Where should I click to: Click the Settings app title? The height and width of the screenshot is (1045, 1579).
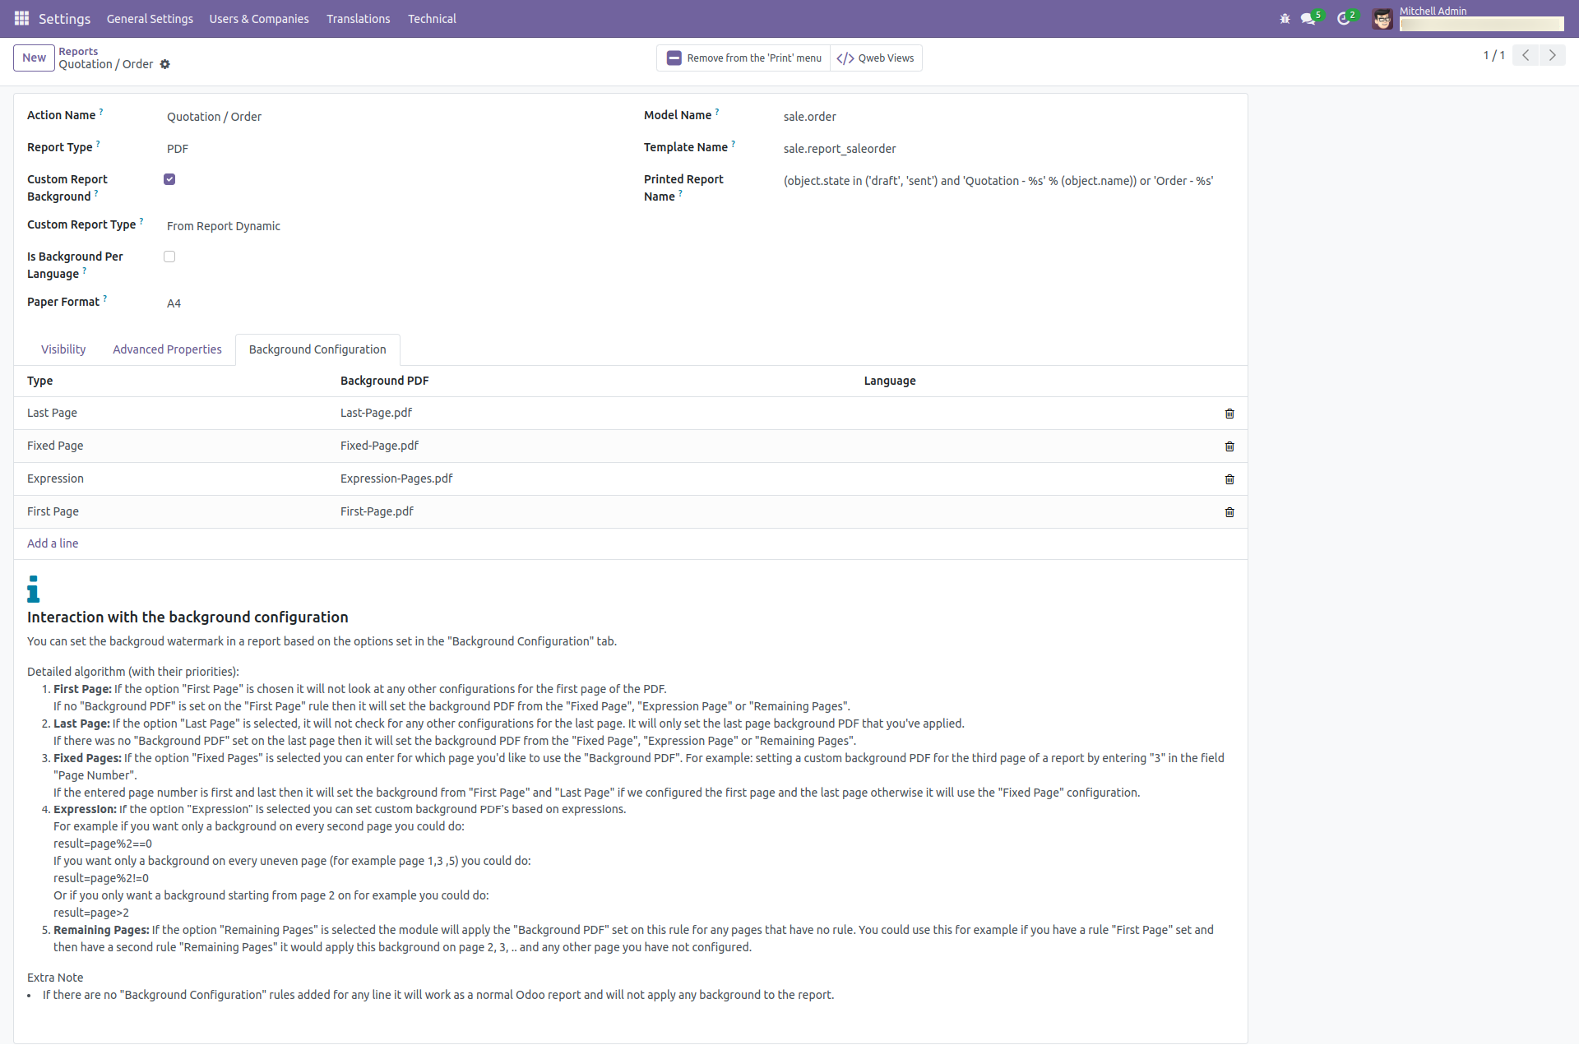coord(64,18)
